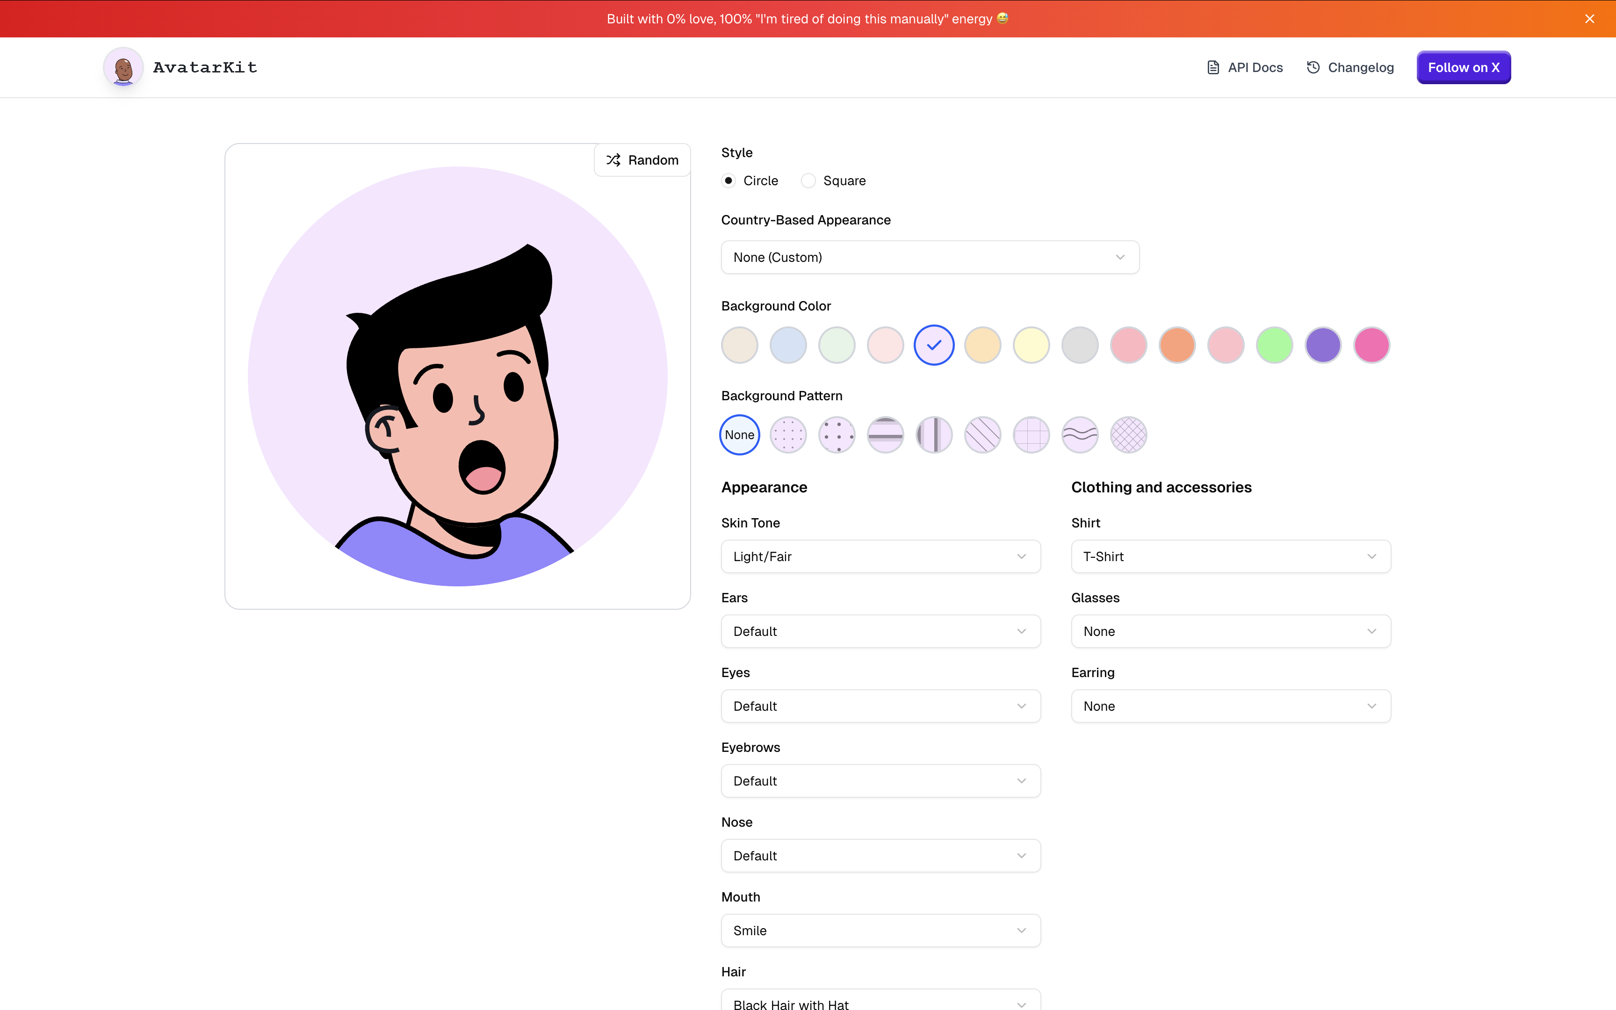
Task: Select the vertical stripes background pattern
Action: pos(933,435)
